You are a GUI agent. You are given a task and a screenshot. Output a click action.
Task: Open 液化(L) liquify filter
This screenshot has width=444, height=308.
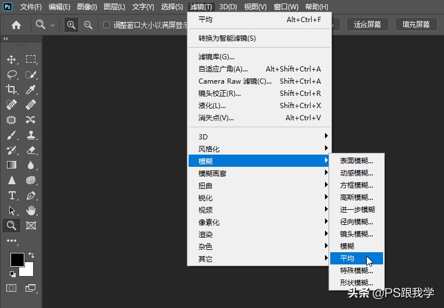[259, 106]
